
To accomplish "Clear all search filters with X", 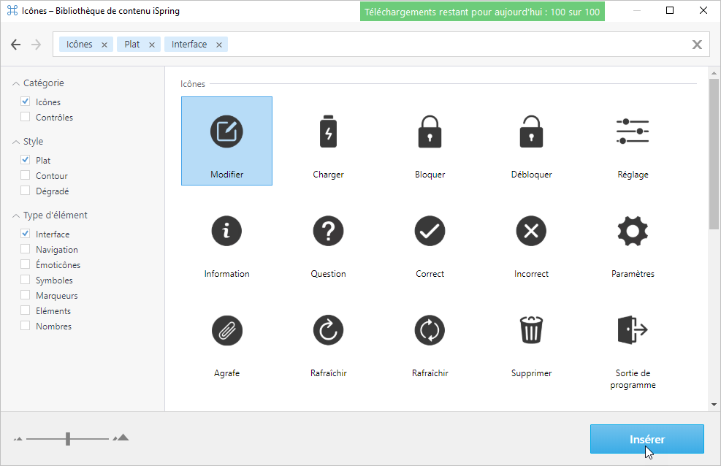I will pyautogui.click(x=697, y=45).
